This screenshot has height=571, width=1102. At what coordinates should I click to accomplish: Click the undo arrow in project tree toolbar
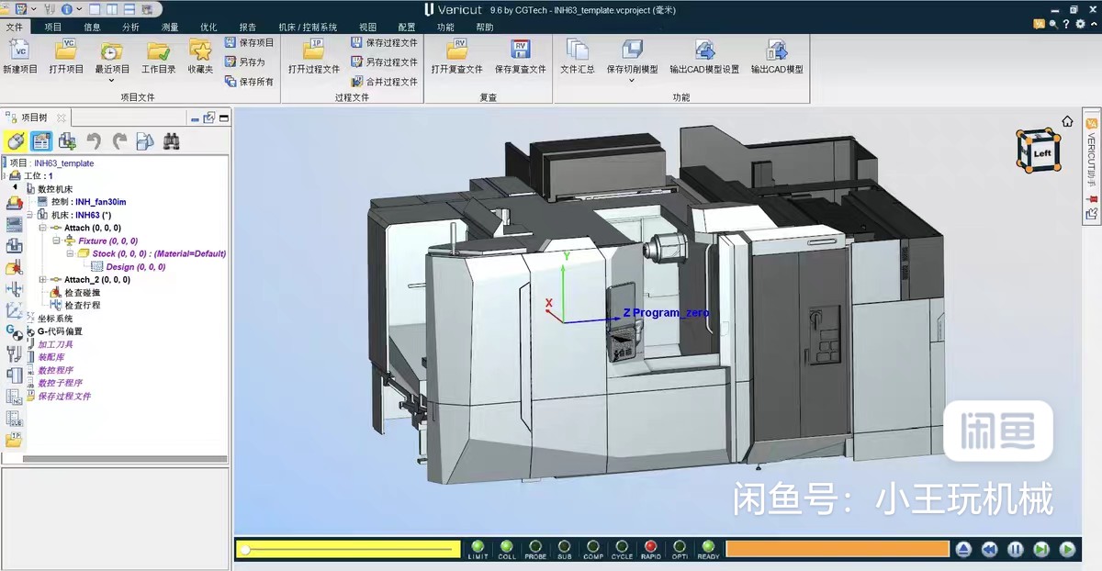click(93, 140)
